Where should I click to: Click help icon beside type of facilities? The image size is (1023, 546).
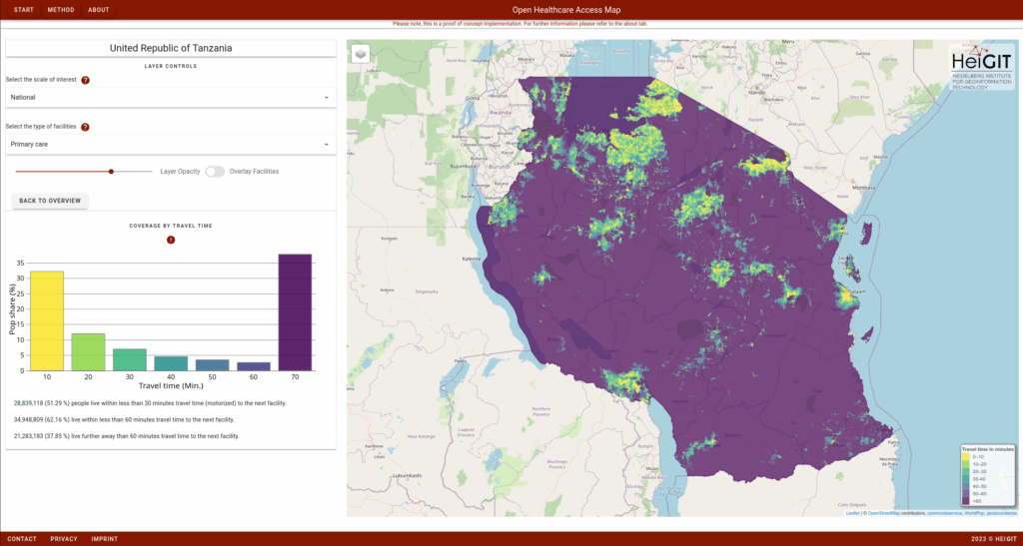point(85,127)
